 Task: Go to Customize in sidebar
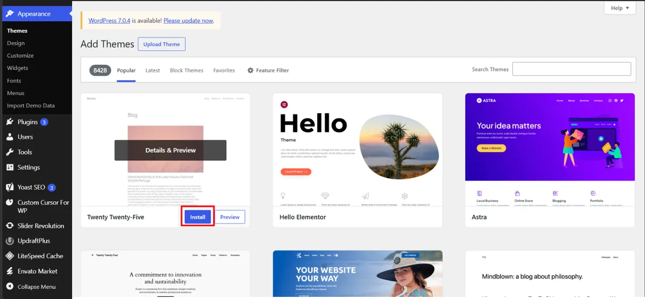(20, 55)
